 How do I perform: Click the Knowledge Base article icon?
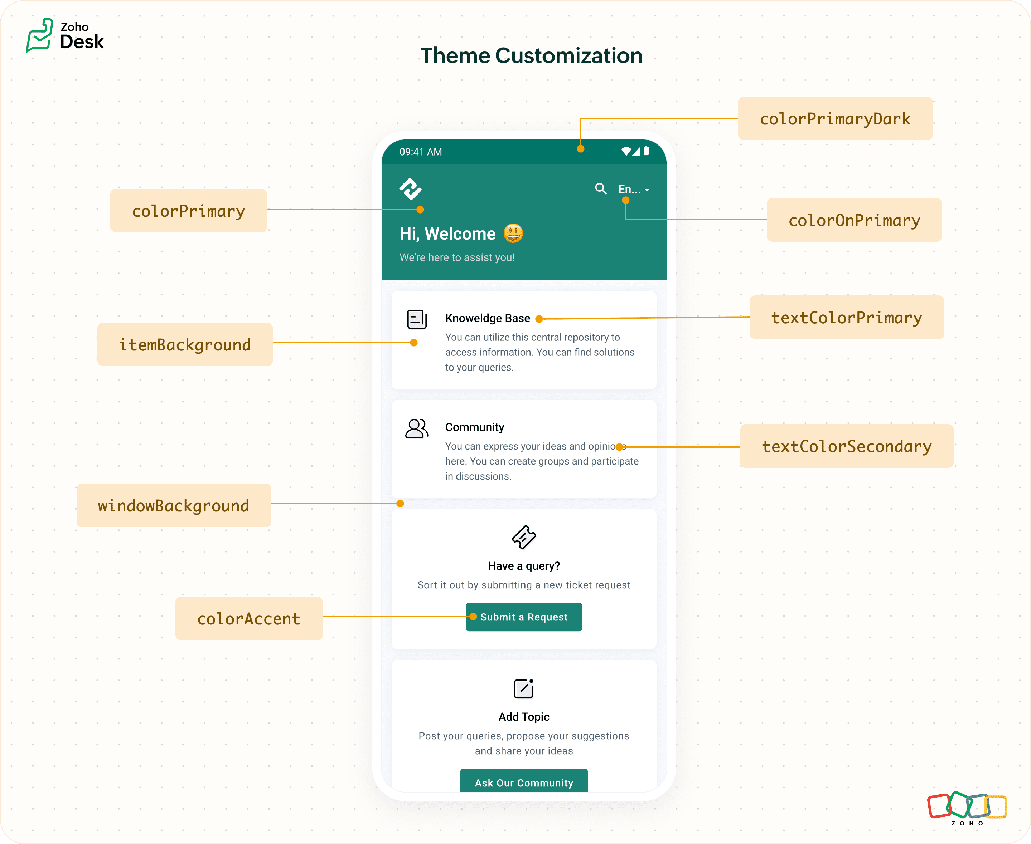(x=416, y=319)
